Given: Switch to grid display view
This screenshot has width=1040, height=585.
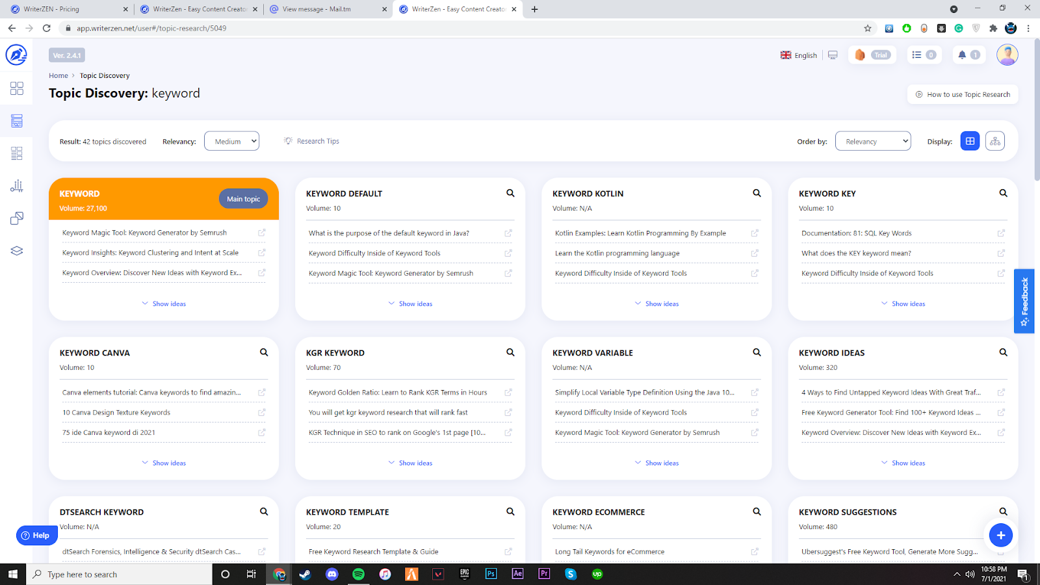Looking at the screenshot, I should point(970,141).
